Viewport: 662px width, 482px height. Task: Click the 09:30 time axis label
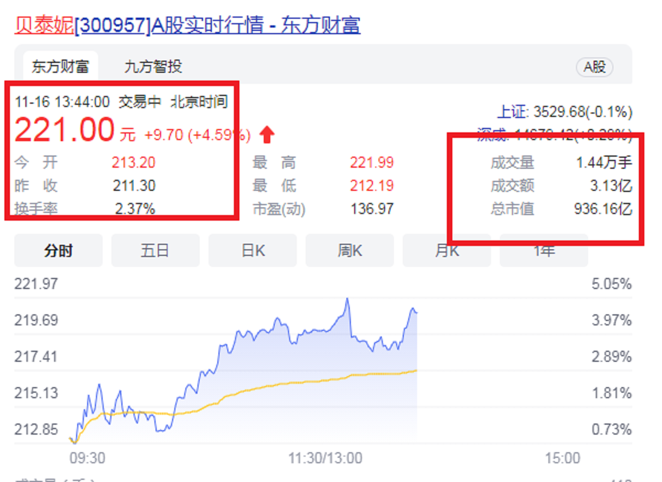tap(87, 458)
